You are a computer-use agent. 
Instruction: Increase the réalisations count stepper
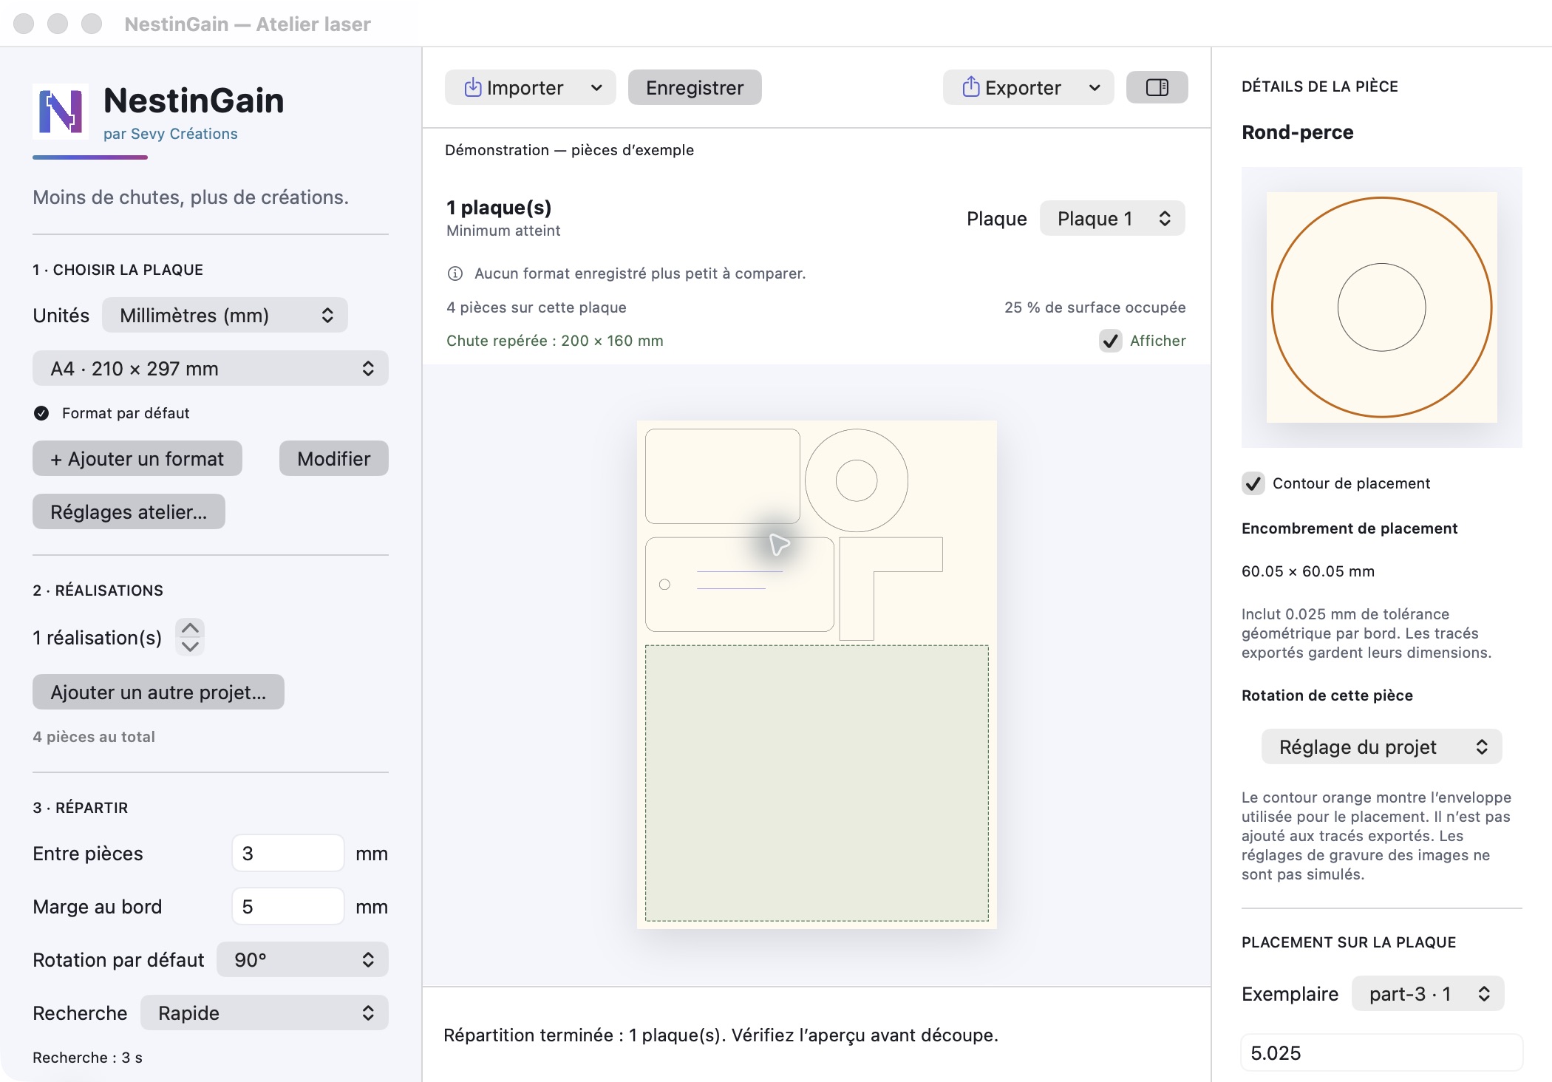[190, 628]
